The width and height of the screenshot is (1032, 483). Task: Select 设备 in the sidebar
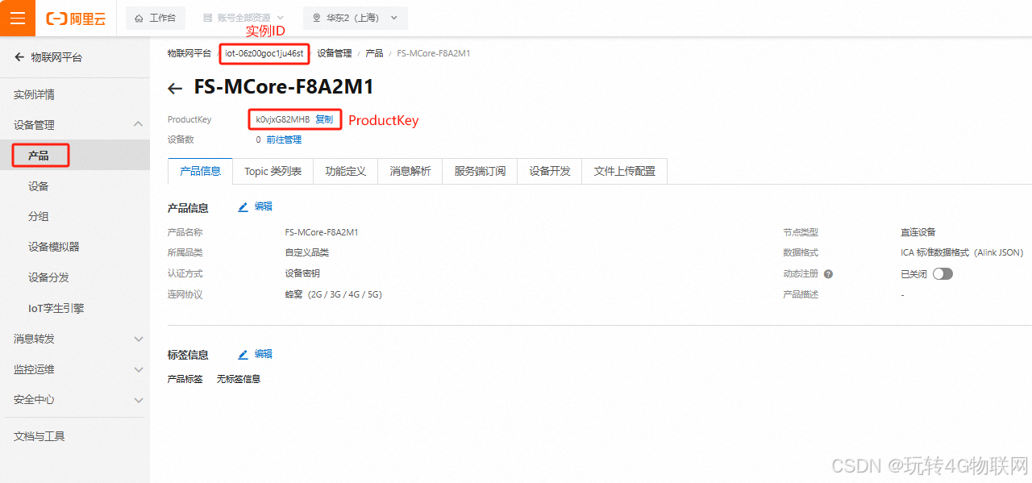point(39,186)
